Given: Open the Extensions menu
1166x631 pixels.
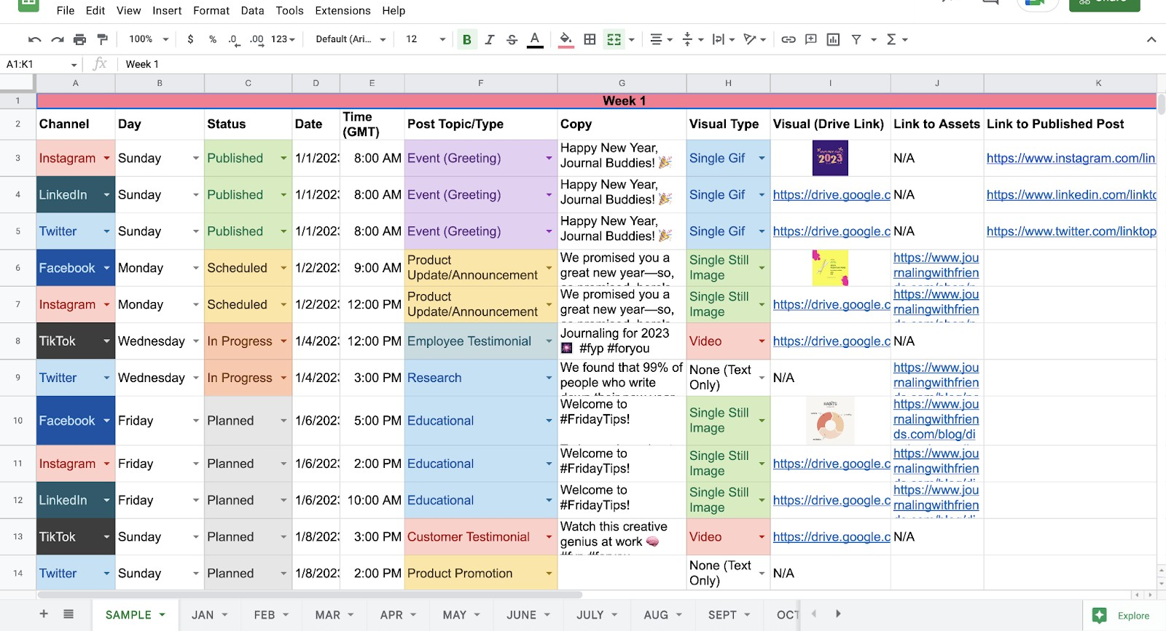Looking at the screenshot, I should click(x=343, y=10).
